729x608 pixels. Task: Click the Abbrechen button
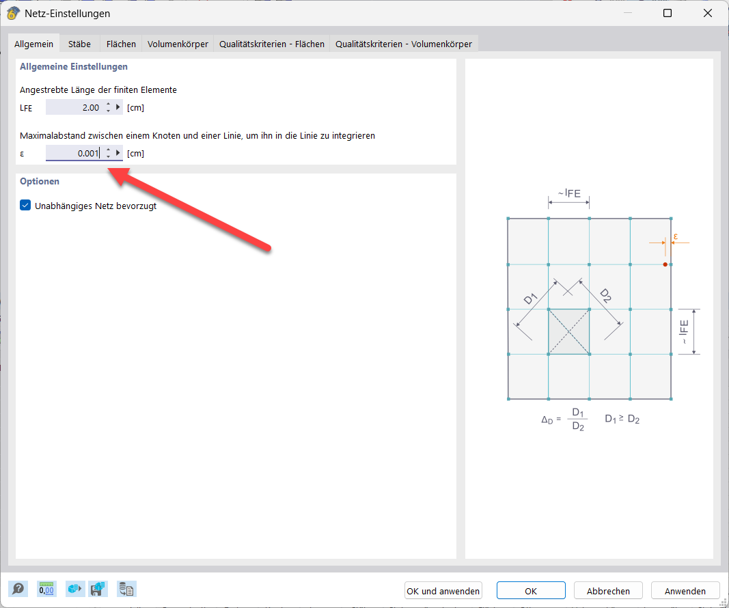(608, 591)
